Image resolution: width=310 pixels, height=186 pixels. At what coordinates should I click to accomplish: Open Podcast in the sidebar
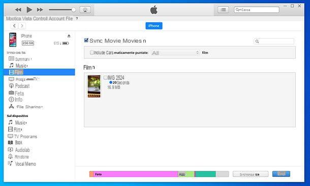point(19,86)
